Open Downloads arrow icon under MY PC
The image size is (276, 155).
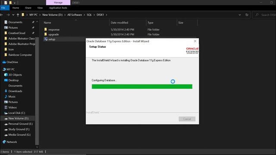coord(6,91)
